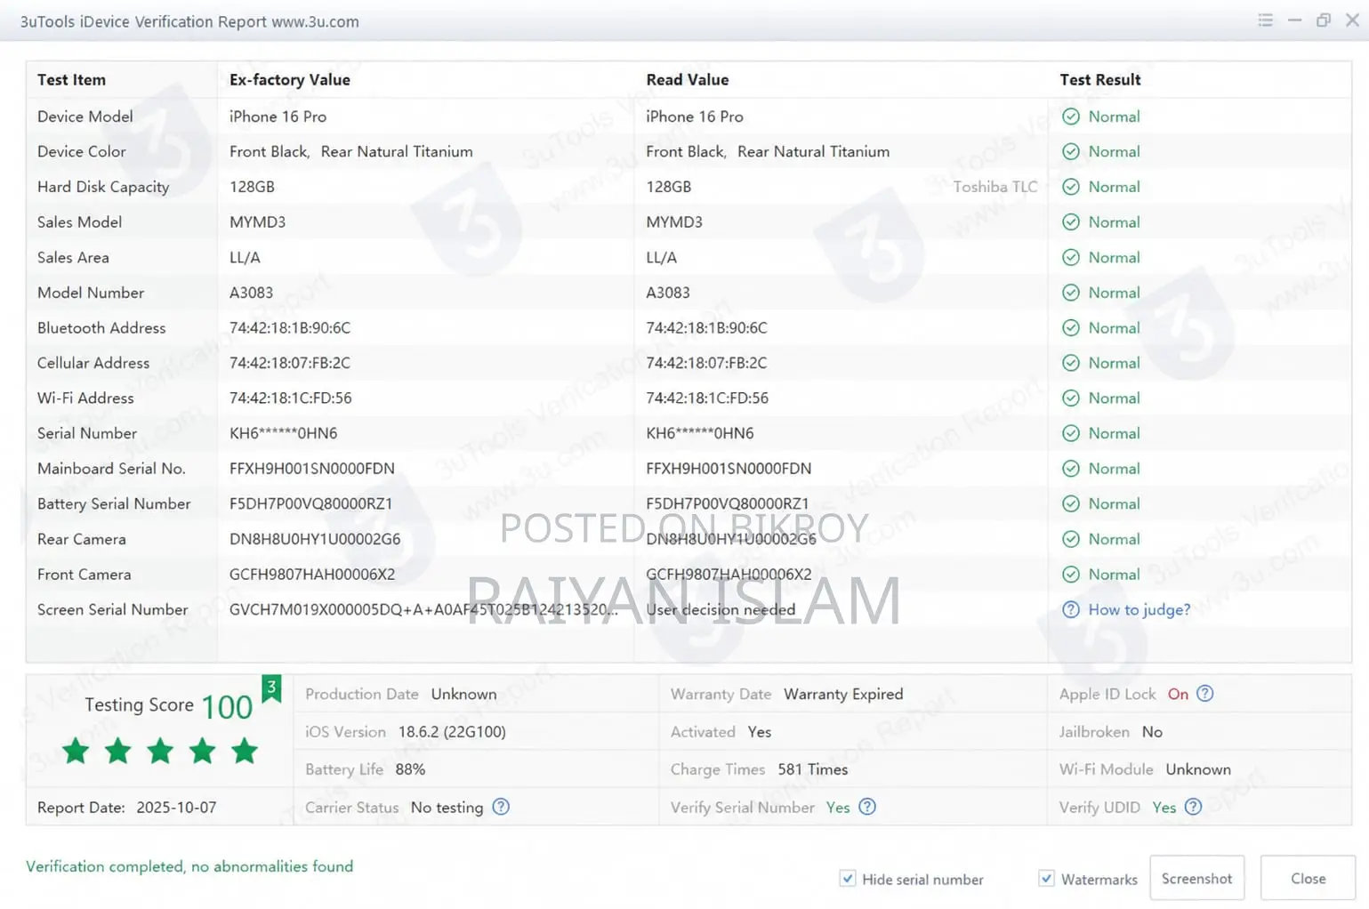Image resolution: width=1369 pixels, height=909 pixels.
Task: Restore the verification report window size
Action: 1324,20
